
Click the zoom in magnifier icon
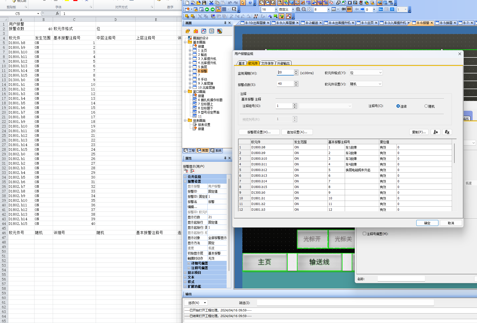click(x=298, y=9)
